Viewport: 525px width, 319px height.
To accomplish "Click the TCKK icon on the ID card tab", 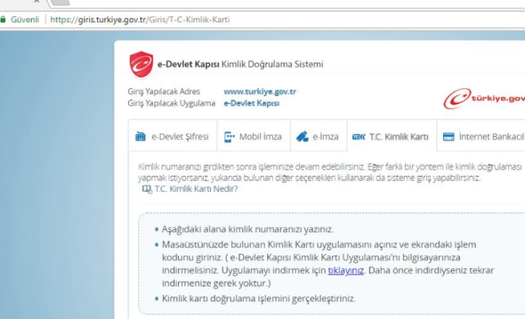I will (x=359, y=137).
